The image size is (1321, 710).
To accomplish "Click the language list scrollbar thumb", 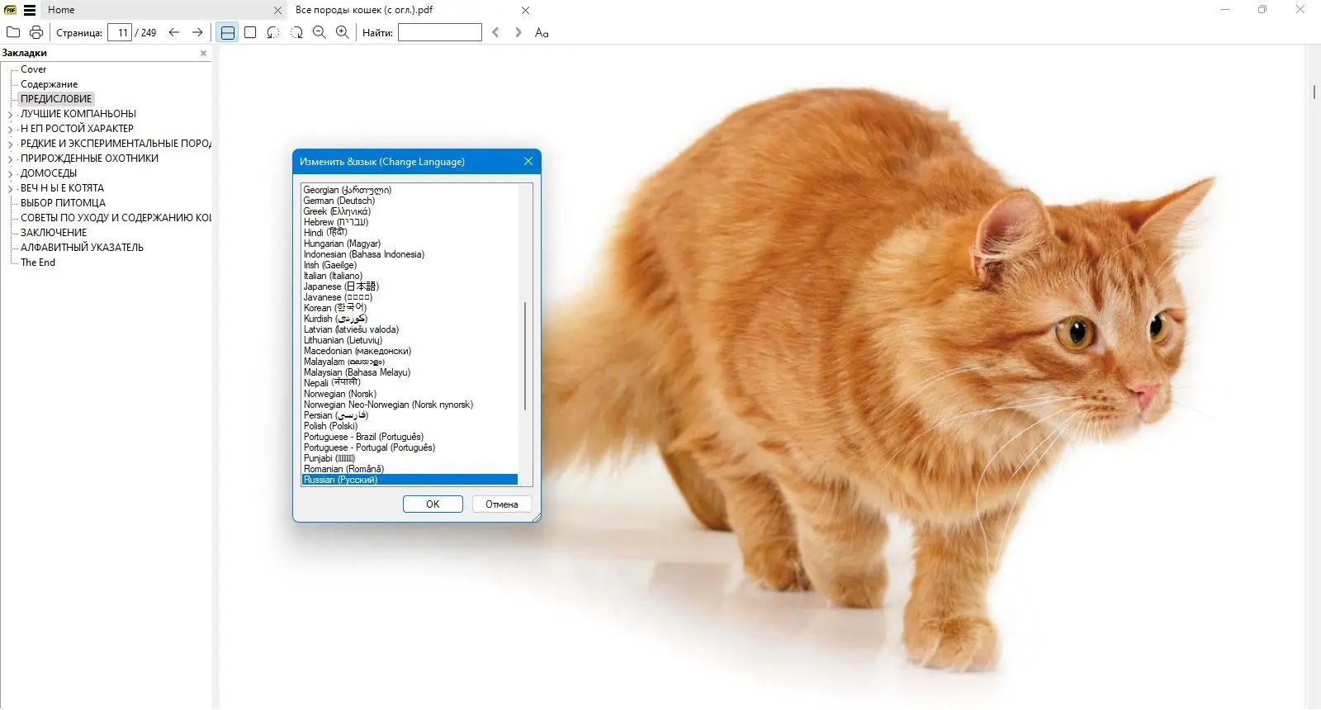I will (x=525, y=356).
